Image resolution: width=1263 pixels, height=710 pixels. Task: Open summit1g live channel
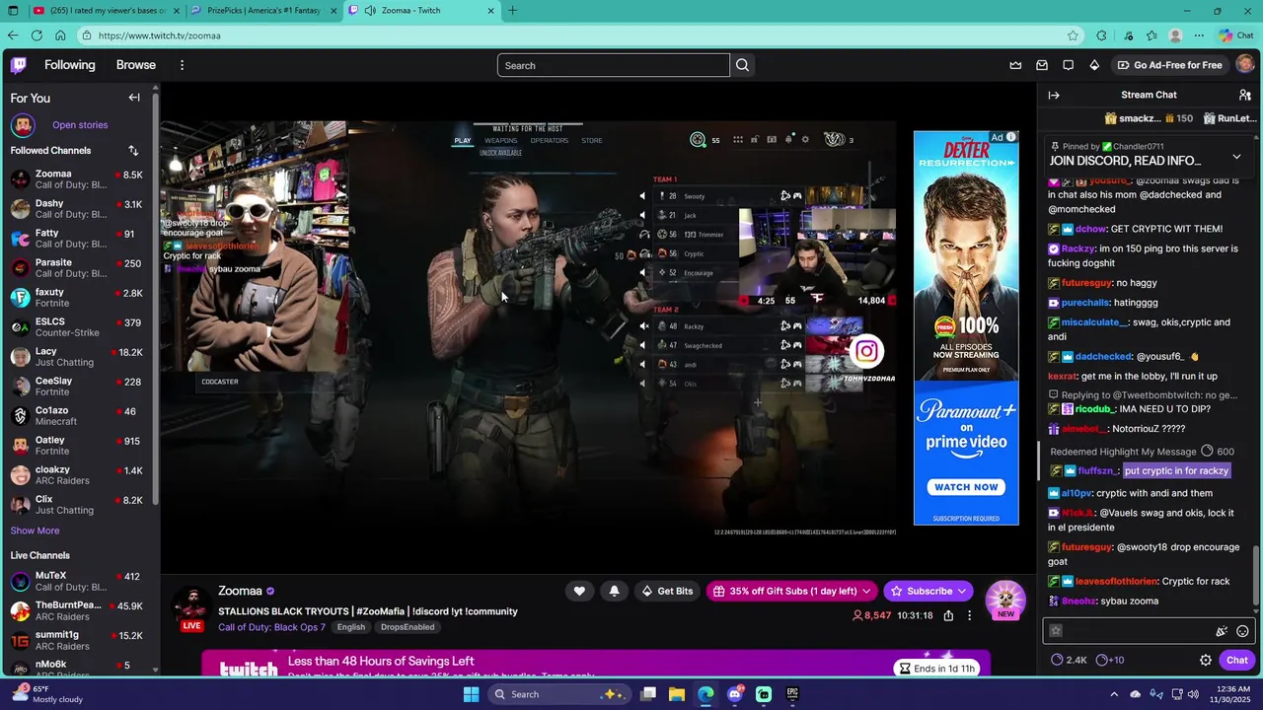[x=77, y=640]
